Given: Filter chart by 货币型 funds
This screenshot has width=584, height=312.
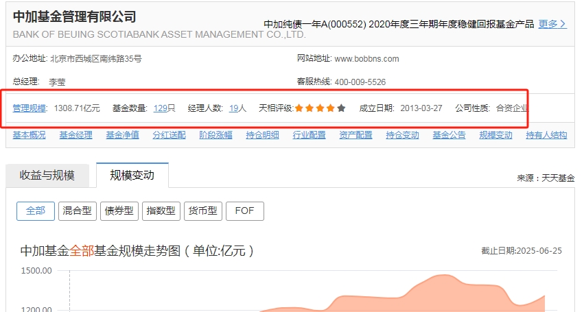Looking at the screenshot, I should (x=203, y=211).
